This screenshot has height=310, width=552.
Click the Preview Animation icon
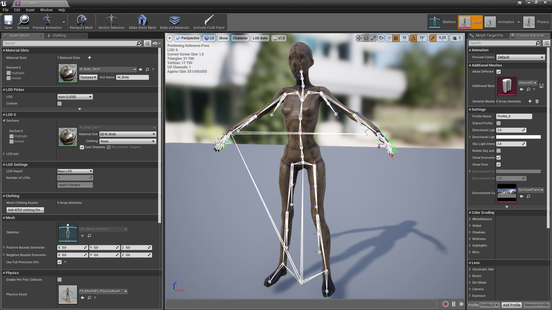[47, 22]
